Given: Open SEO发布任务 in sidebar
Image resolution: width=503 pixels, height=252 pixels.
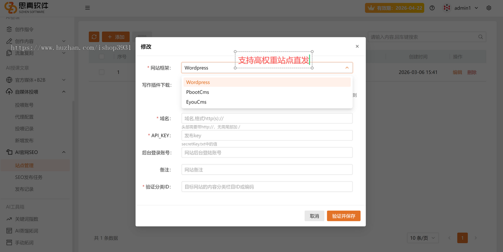Looking at the screenshot, I should click(29, 177).
